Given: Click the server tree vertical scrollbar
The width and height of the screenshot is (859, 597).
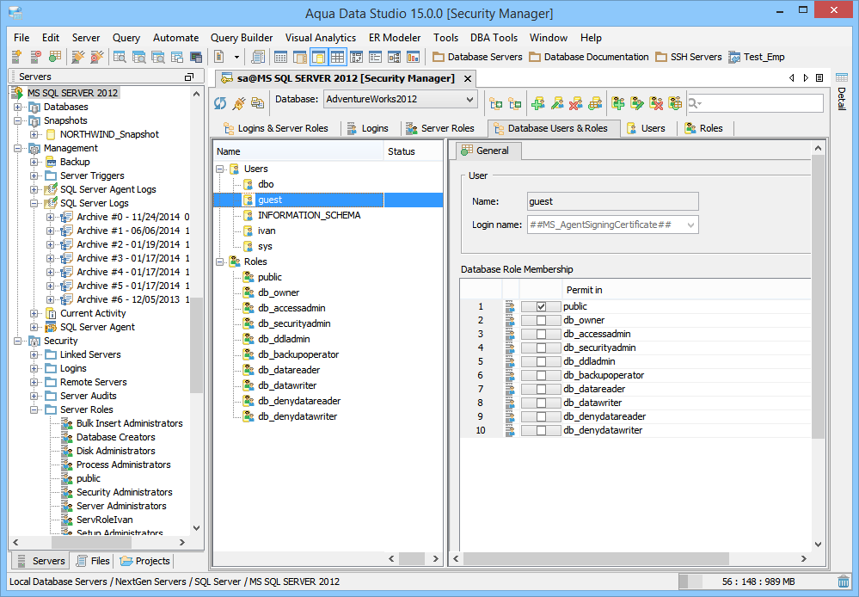Looking at the screenshot, I should pyautogui.click(x=197, y=345).
